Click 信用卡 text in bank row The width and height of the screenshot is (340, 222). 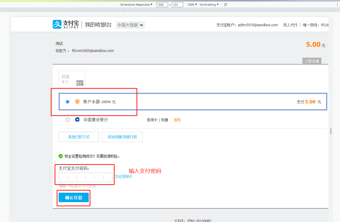pyautogui.click(x=152, y=120)
